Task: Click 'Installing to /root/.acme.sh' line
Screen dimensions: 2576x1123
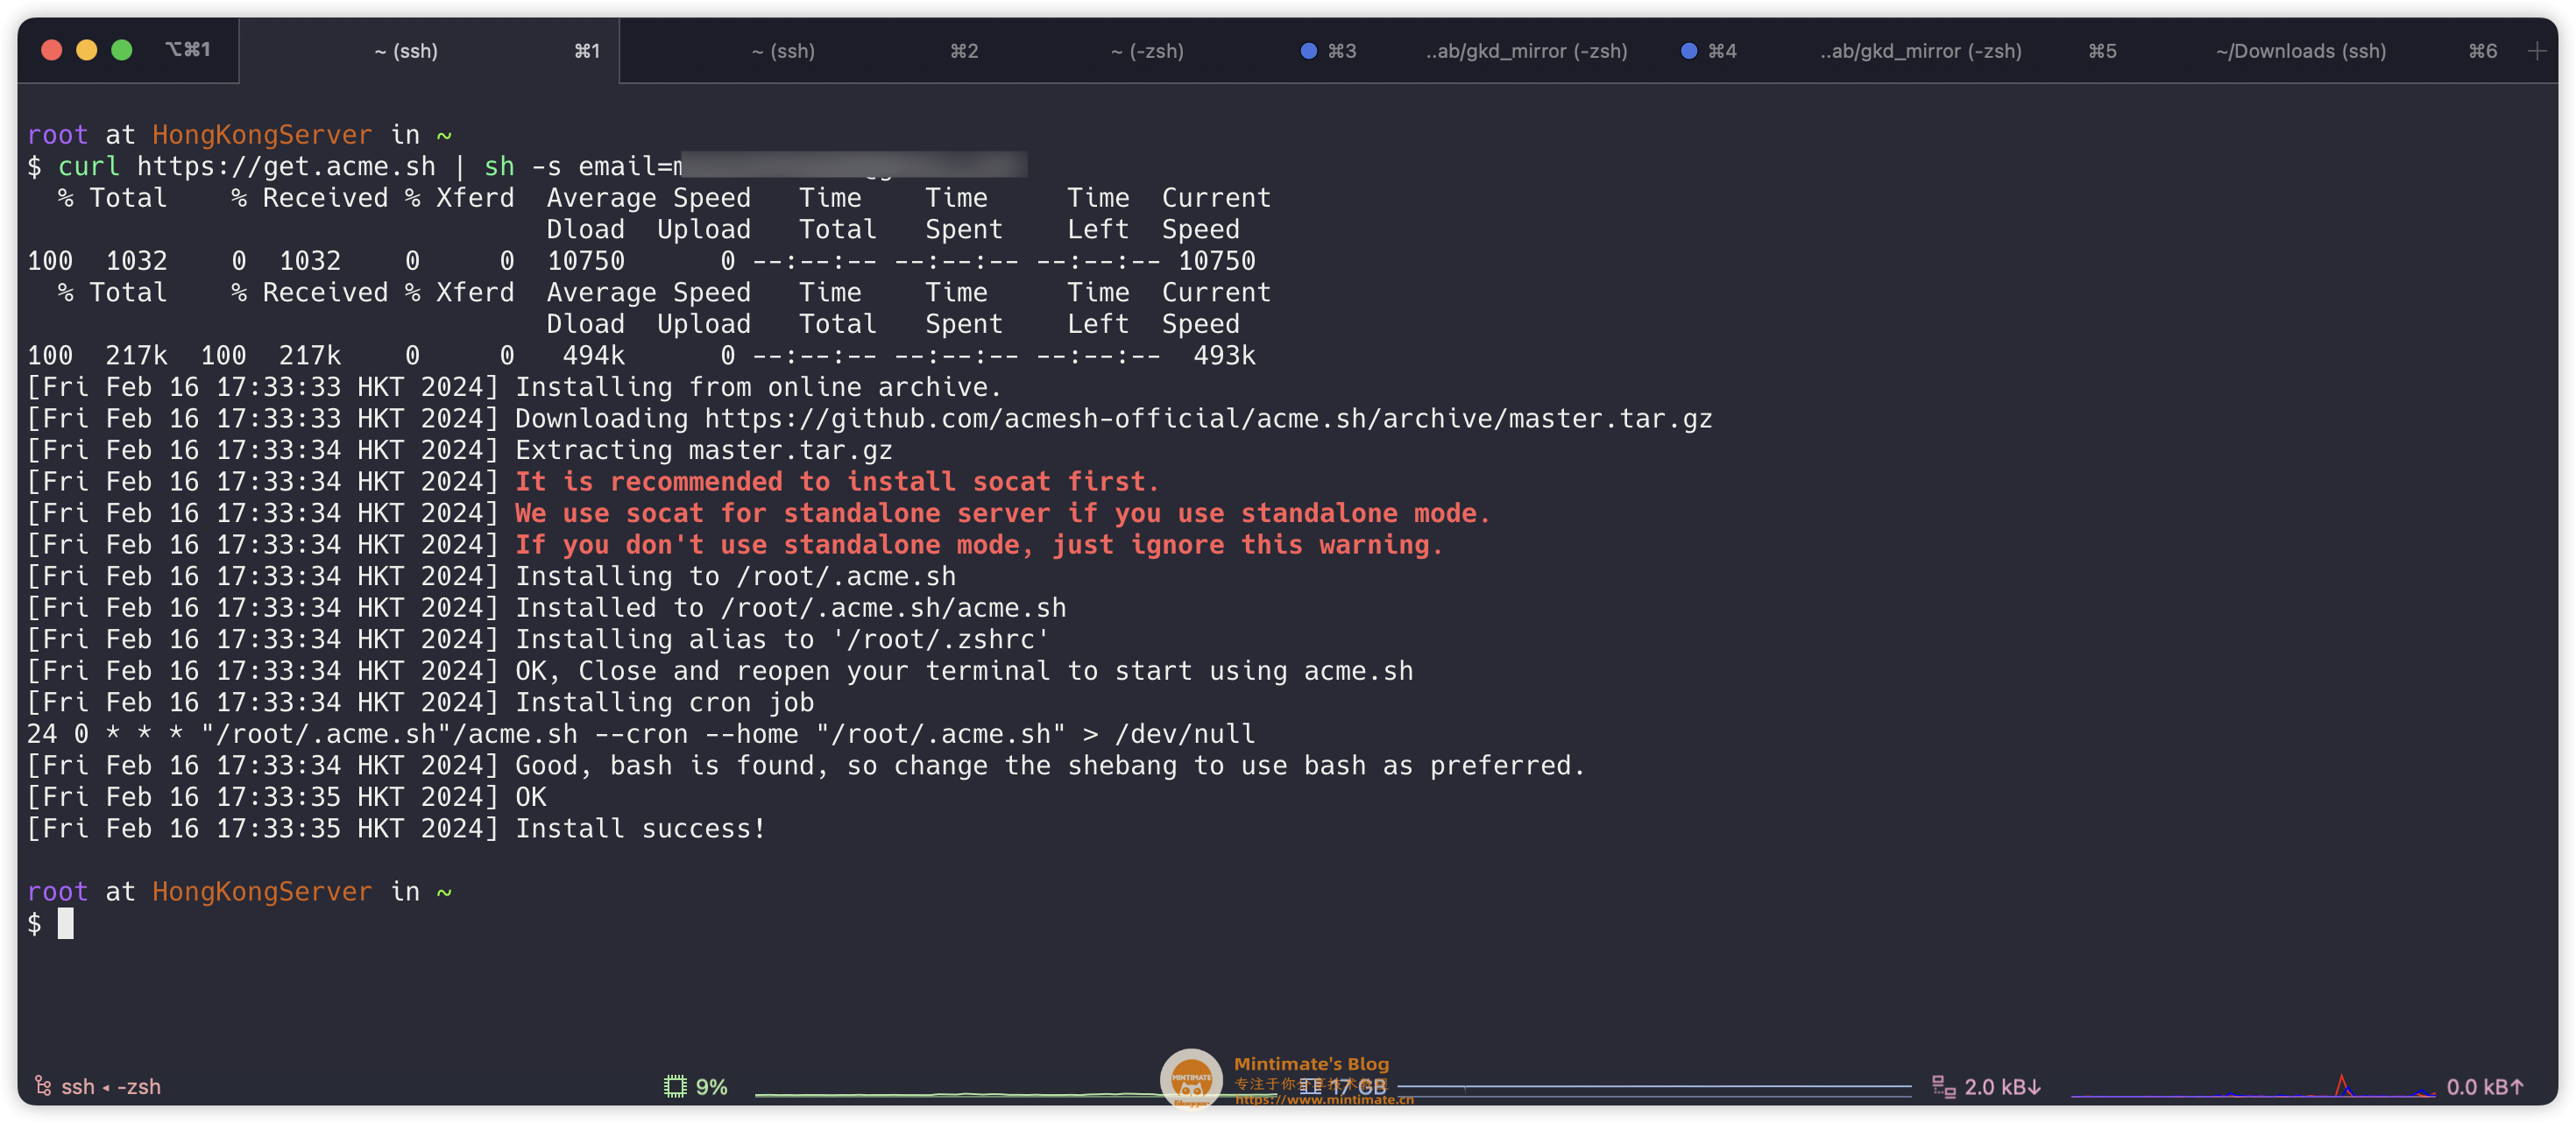Action: [x=735, y=576]
